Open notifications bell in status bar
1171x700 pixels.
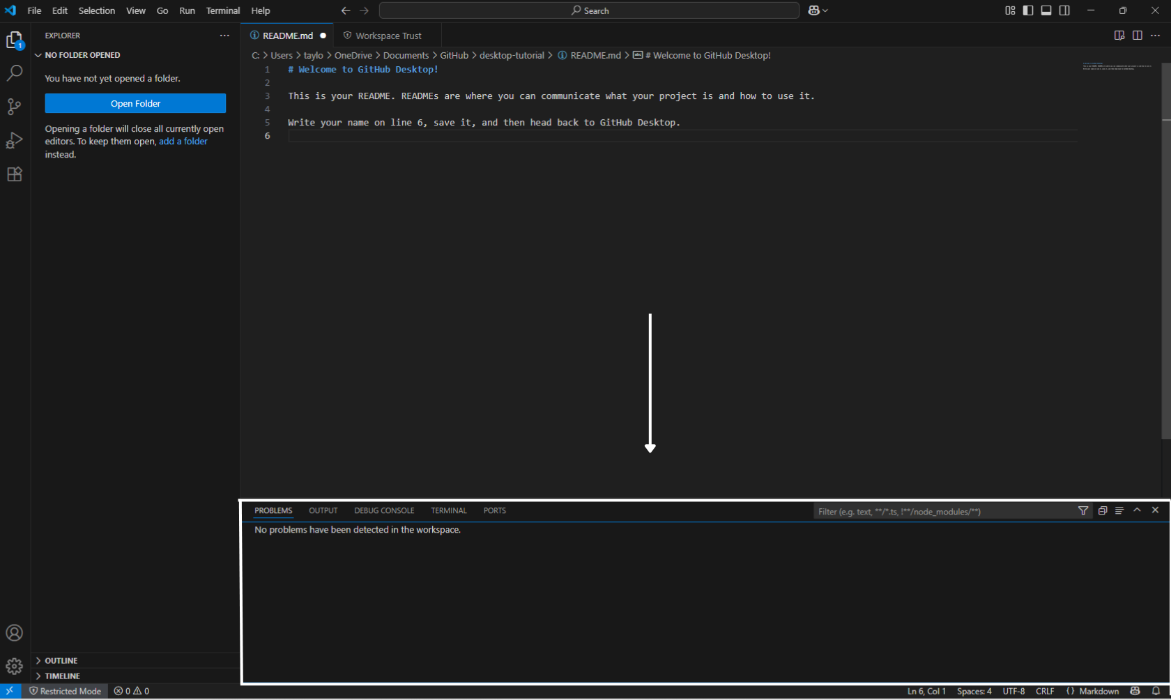1156,691
